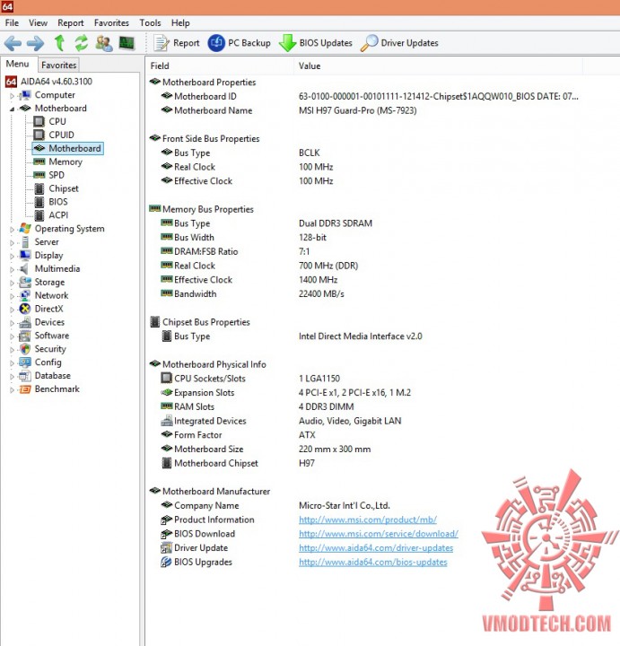Select the Expansion Slots row

[364, 393]
